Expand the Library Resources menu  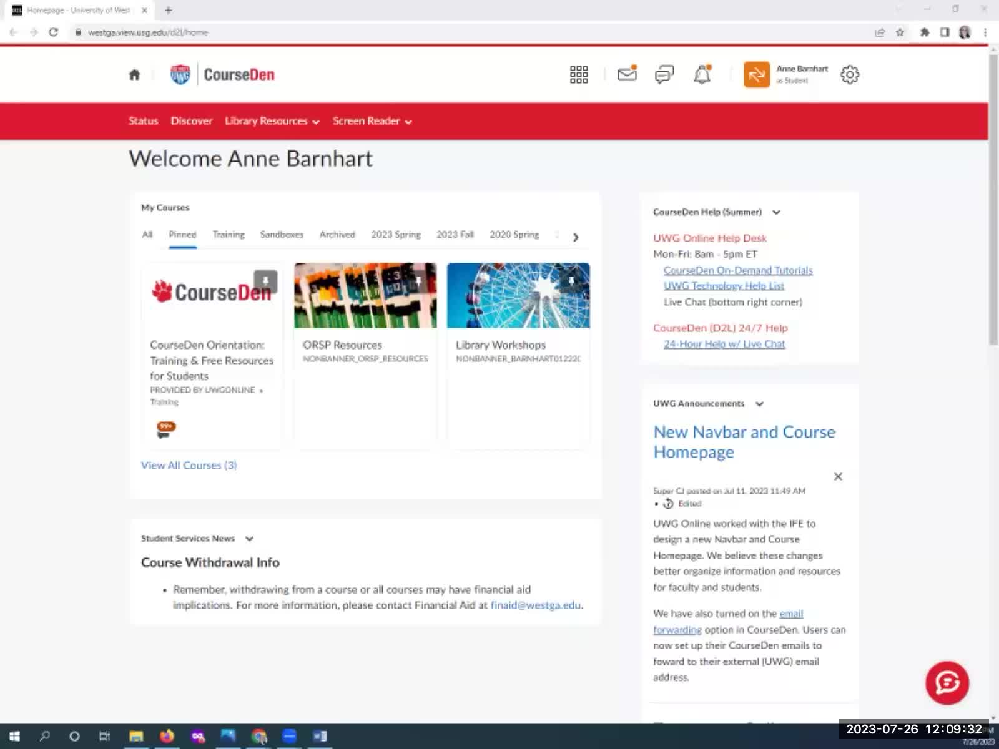pyautogui.click(x=272, y=121)
